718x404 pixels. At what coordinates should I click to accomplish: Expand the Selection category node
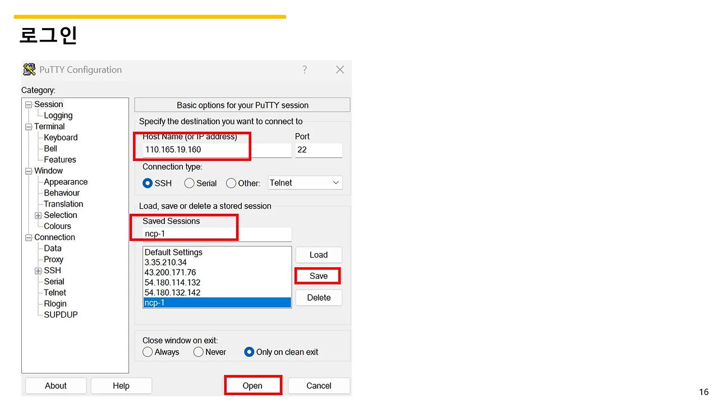click(38, 215)
